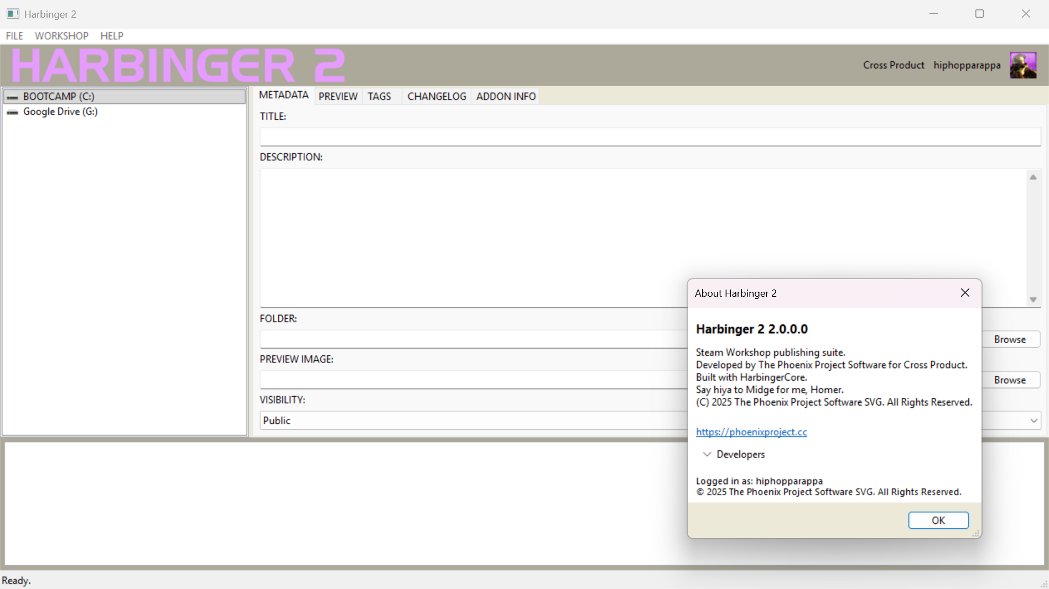Expand the Developers section
The height and width of the screenshot is (589, 1049).
[707, 454]
